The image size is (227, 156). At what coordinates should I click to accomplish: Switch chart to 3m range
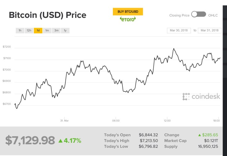click(56, 30)
